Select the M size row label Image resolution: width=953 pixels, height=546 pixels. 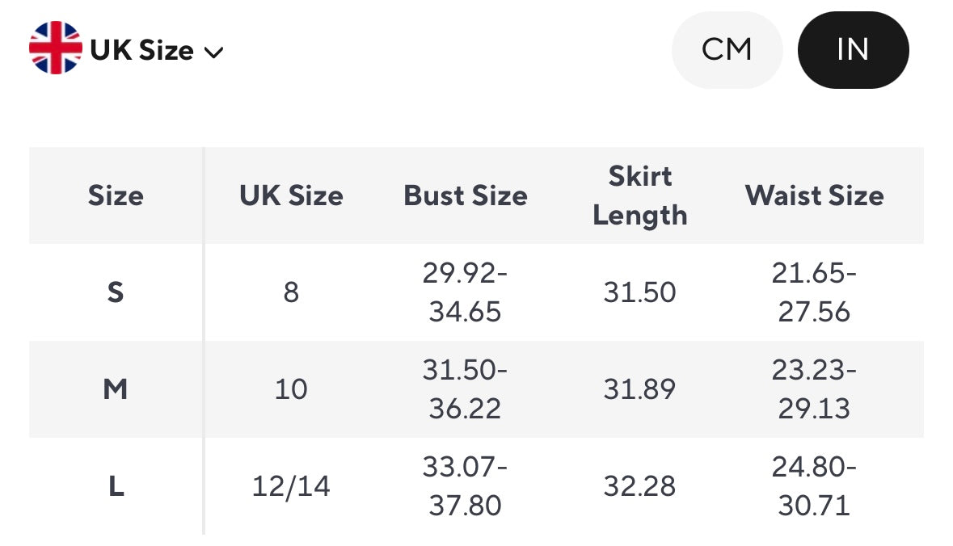point(116,389)
